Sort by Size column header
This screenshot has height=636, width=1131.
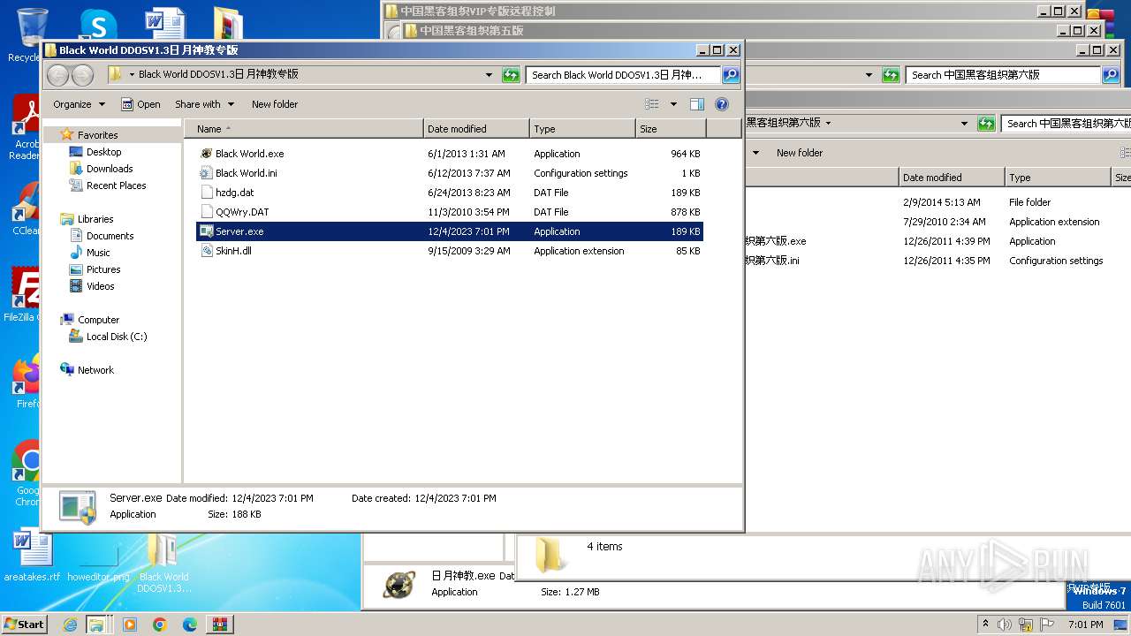click(671, 129)
